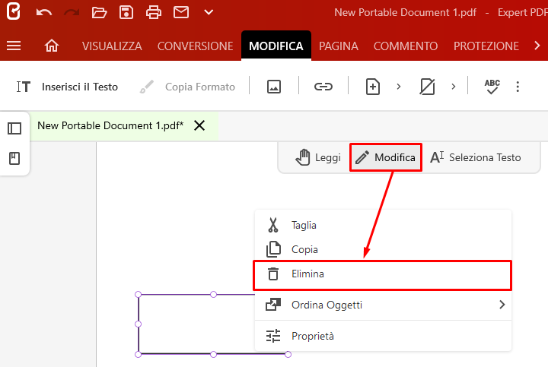The image size is (548, 367).
Task: Click the add page icon
Action: tap(372, 87)
